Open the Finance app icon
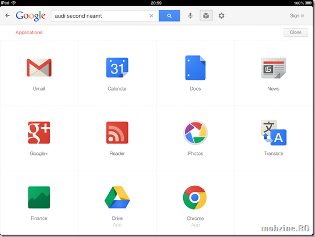 point(39,197)
